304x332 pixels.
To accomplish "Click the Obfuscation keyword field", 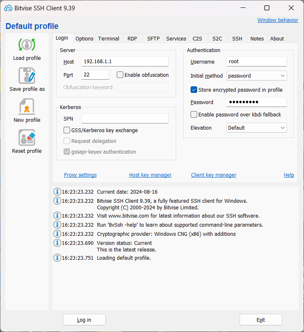I will pos(143,87).
